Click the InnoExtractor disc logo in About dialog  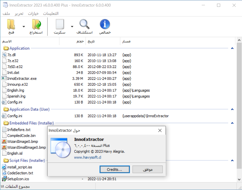click(x=61, y=148)
